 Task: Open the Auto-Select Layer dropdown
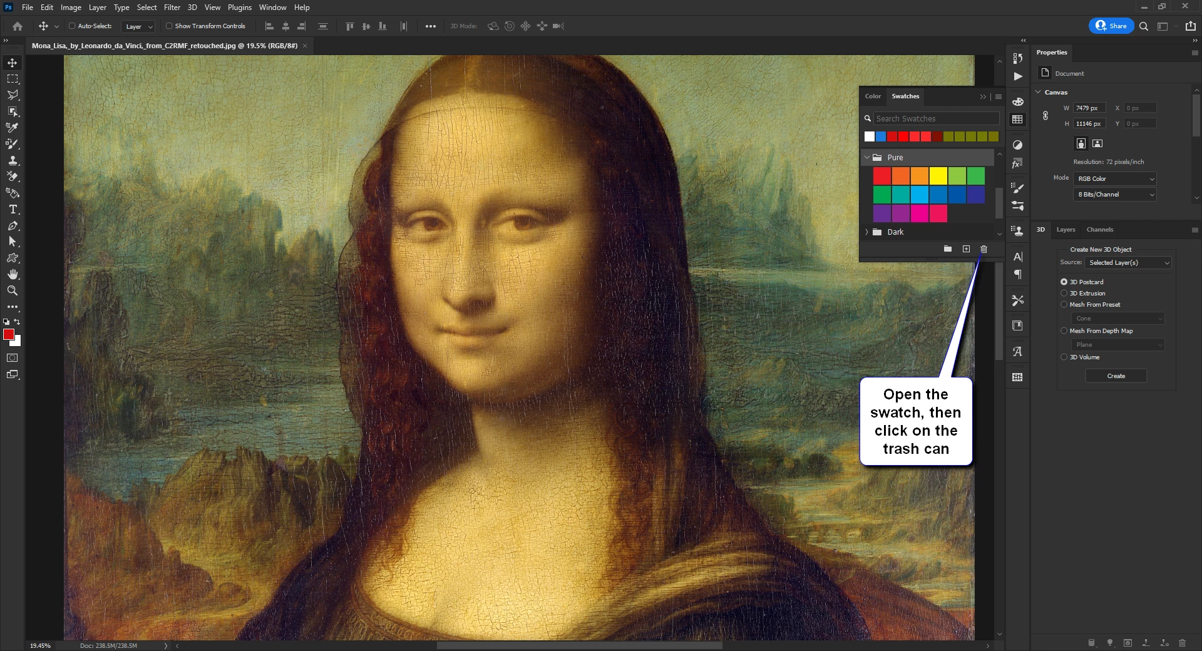138,26
